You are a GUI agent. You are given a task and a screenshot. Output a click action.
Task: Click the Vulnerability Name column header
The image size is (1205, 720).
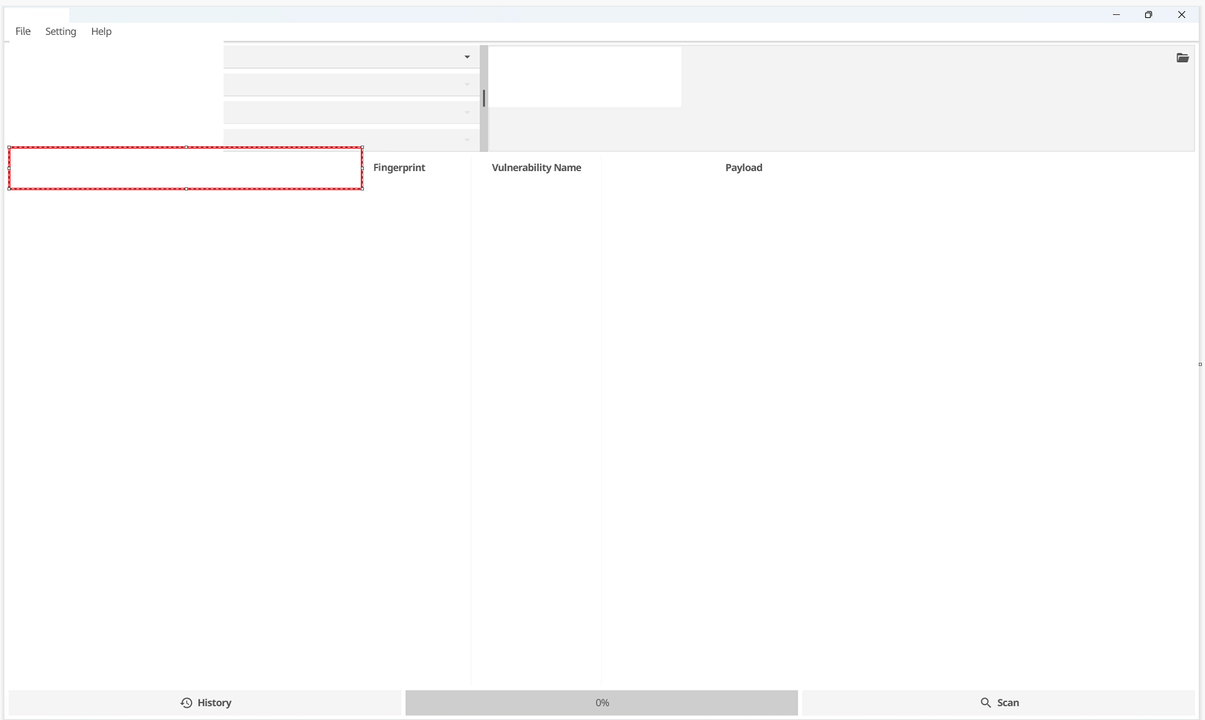pos(536,167)
